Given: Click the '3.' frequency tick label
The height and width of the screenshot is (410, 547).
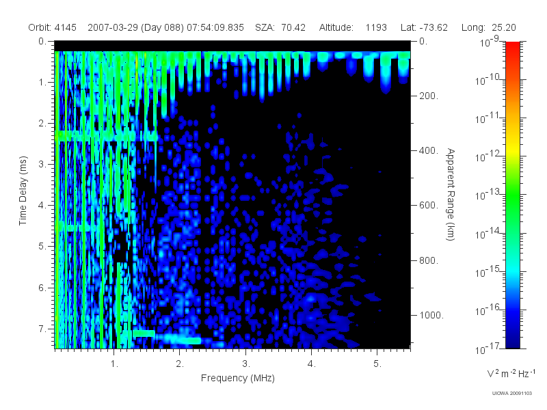Looking at the screenshot, I should [x=246, y=364].
